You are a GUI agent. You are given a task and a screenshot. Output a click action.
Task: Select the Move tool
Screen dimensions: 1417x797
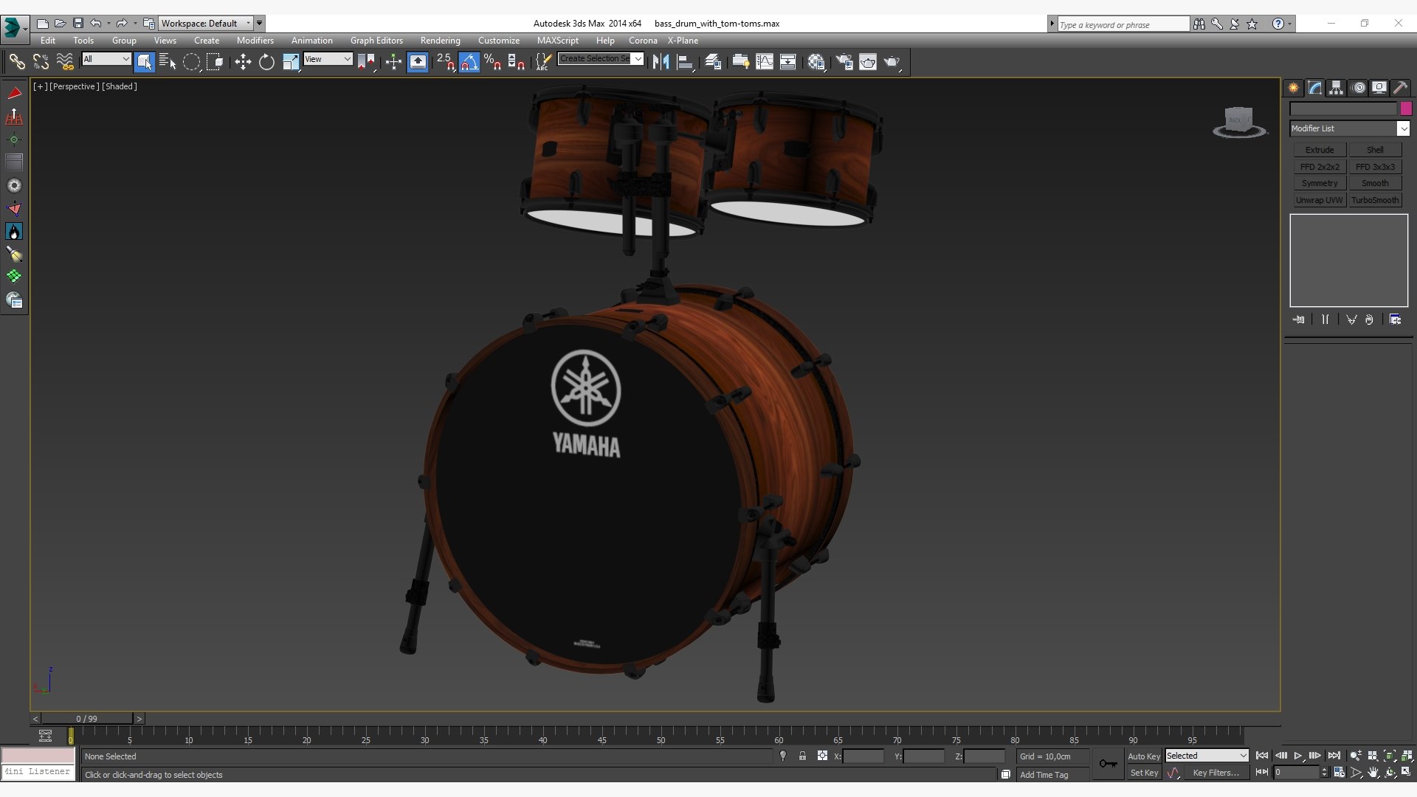[243, 62]
